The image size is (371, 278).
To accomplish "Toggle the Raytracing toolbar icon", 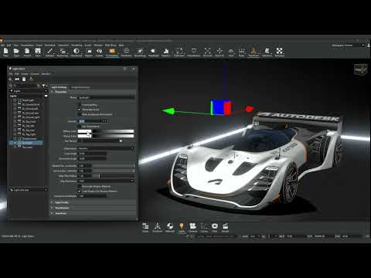I will tap(63, 52).
